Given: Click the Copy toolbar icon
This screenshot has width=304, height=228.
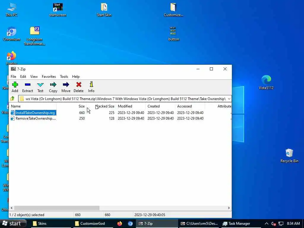Looking at the screenshot, I should click(53, 87).
